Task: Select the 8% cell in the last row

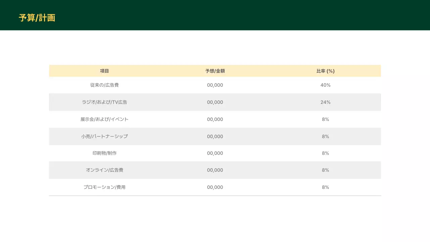Action: pyautogui.click(x=325, y=187)
